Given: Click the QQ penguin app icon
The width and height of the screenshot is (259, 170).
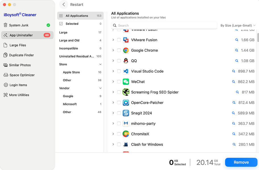Looking at the screenshot, I should click(126, 61).
